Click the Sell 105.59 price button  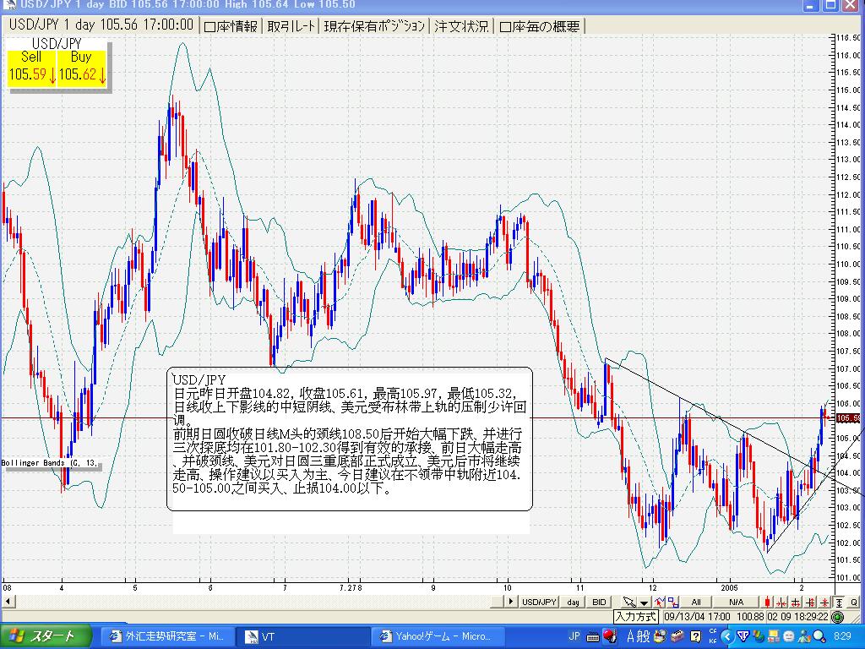click(32, 67)
